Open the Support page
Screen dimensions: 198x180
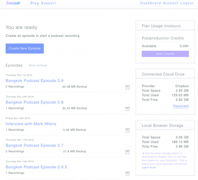(x=49, y=3)
